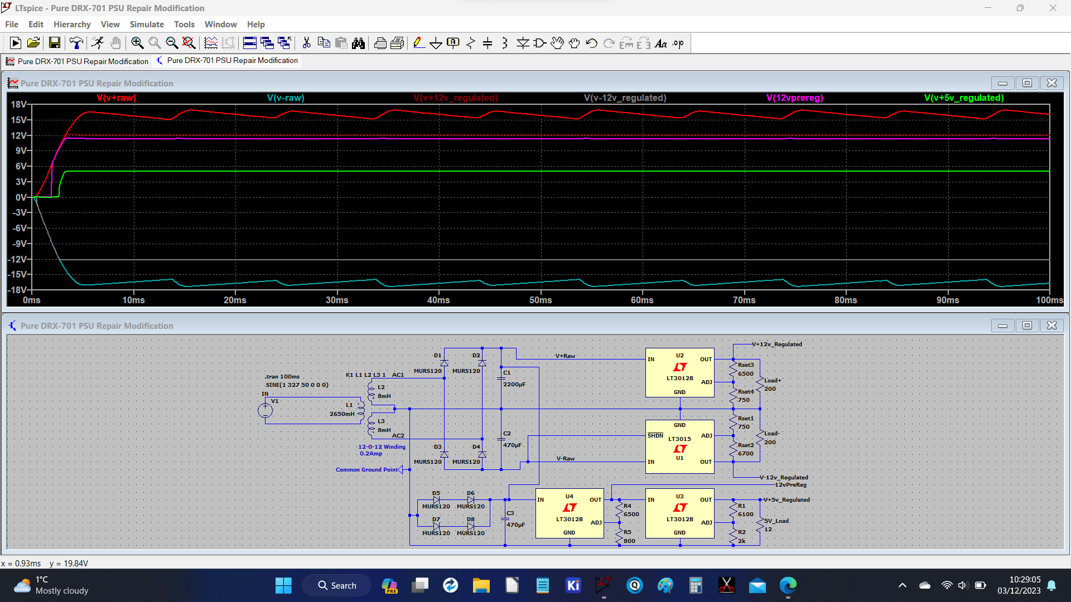Click the V(v-12v_regulated) trace label

(x=625, y=98)
